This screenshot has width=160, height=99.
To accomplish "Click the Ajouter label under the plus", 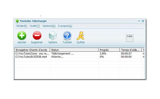I will click(22, 42).
